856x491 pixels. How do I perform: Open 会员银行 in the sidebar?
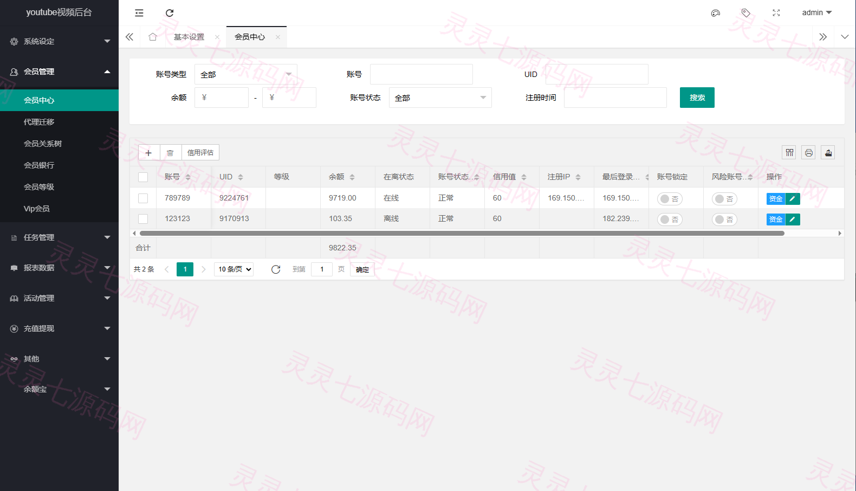tap(59, 165)
